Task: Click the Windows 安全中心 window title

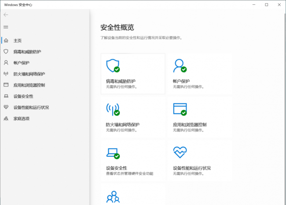Action: pyautogui.click(x=18, y=5)
